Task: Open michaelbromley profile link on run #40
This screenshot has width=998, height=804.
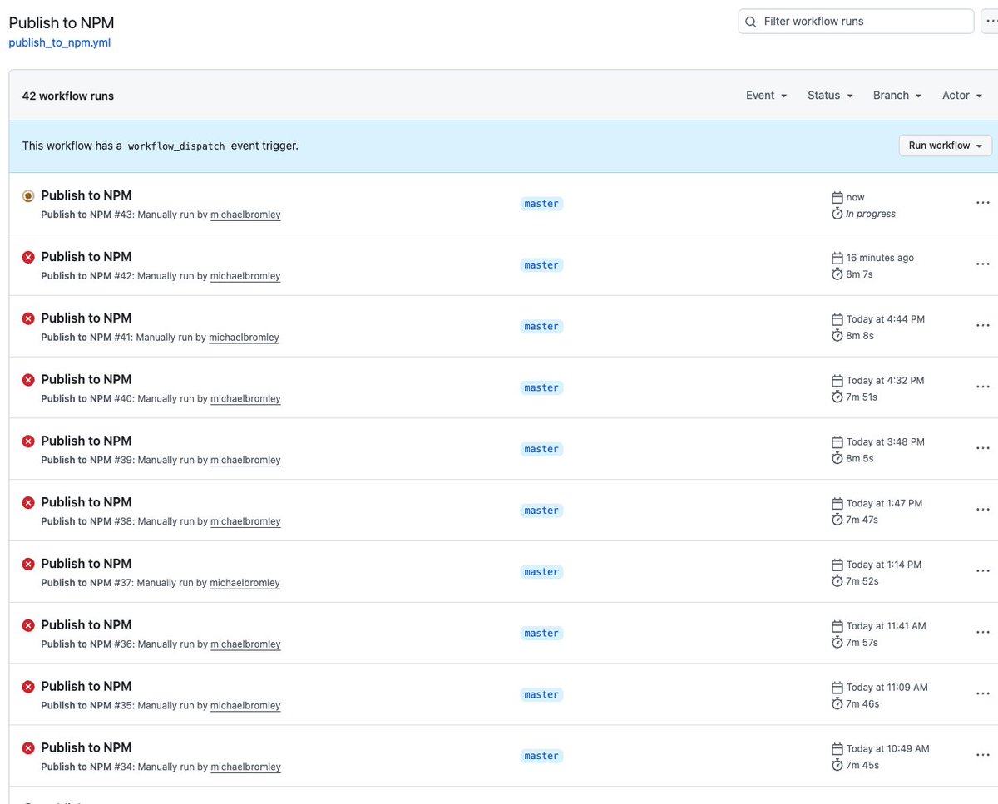Action: [x=245, y=399]
